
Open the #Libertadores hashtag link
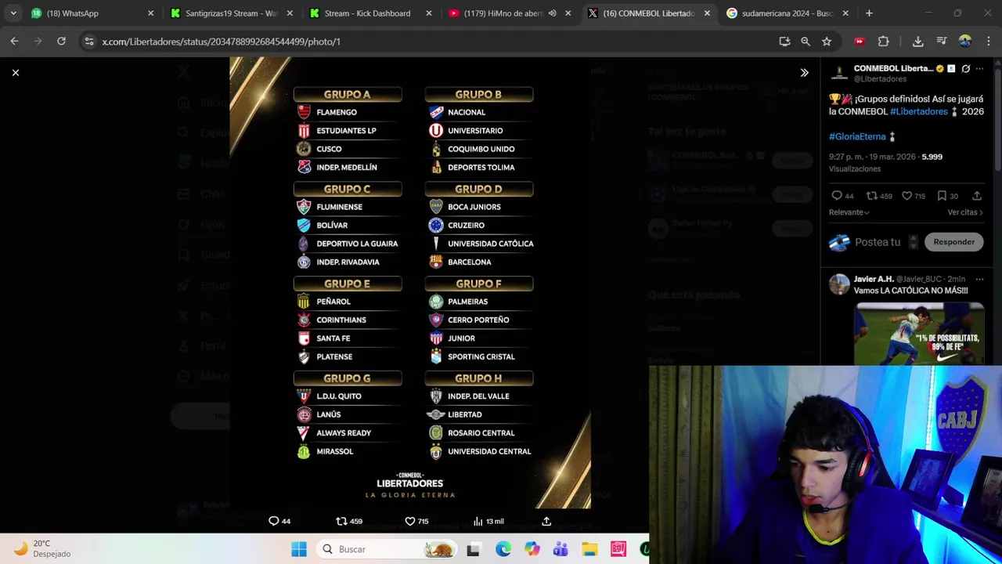pyautogui.click(x=919, y=111)
